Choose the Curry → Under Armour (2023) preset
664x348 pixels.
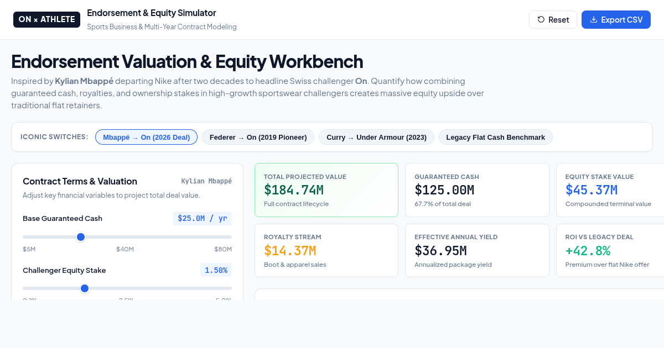pyautogui.click(x=376, y=137)
